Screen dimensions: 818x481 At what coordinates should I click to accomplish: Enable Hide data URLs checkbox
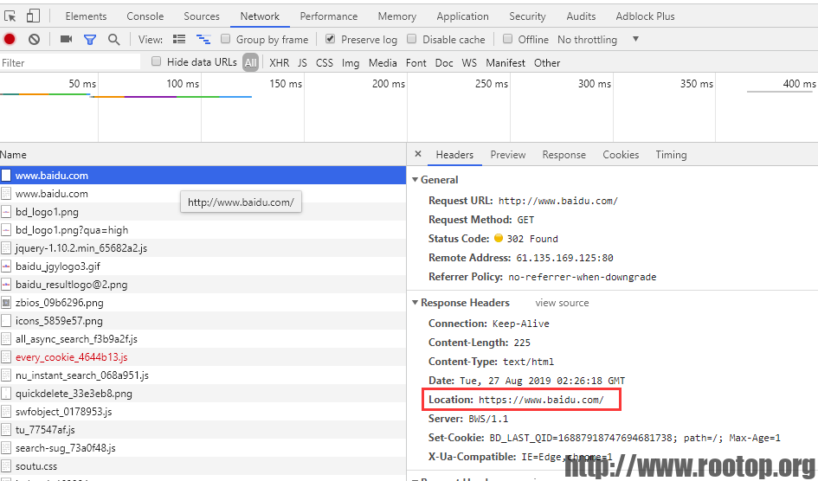pos(156,61)
